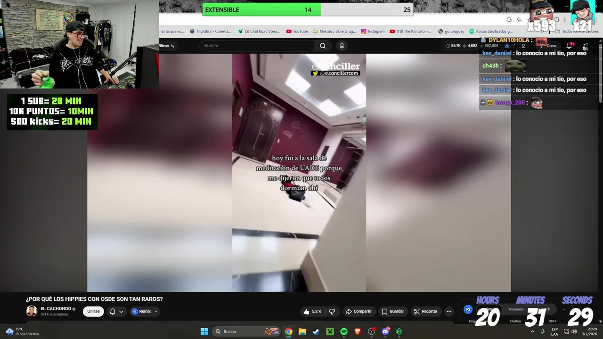This screenshot has height=339, width=603.
Task: Click the video player showing UADE room
Action: point(299,172)
